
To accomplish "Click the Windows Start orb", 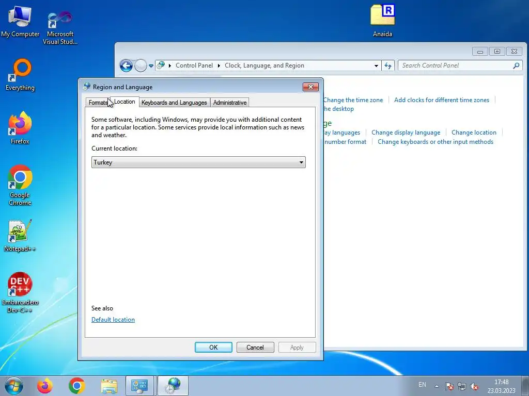I will [14, 386].
